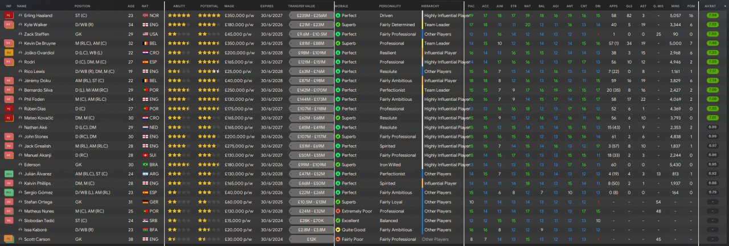
Task: Click the Inj status badge for Erling Haaland
Action: pos(9,15)
